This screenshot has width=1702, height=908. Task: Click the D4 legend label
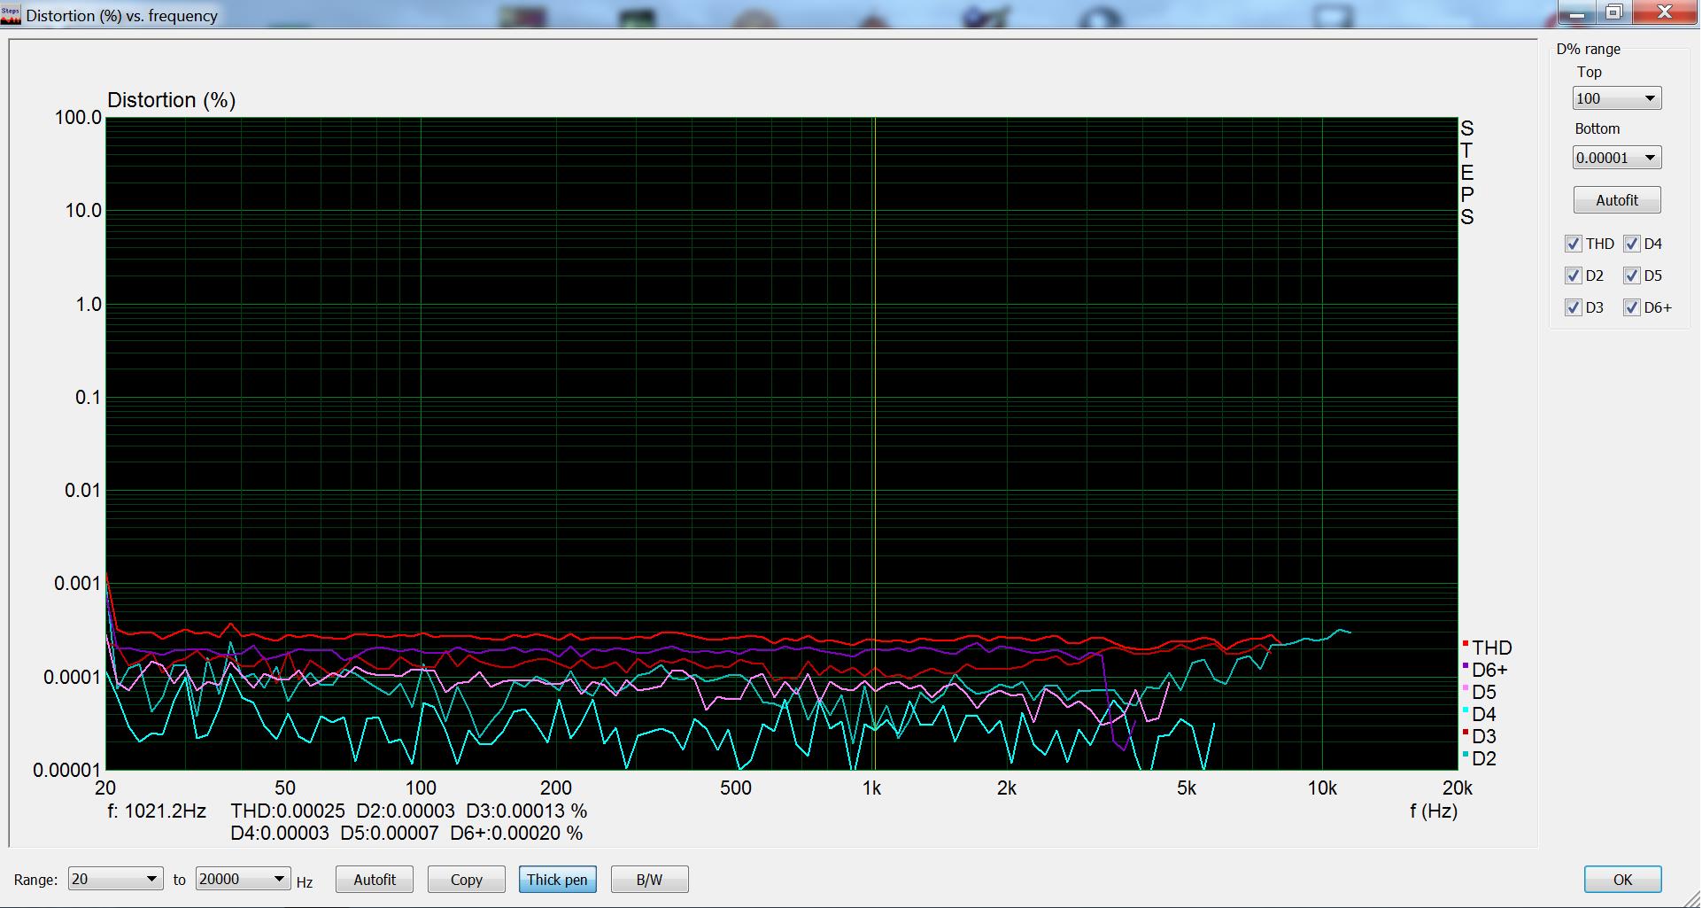point(1484,714)
